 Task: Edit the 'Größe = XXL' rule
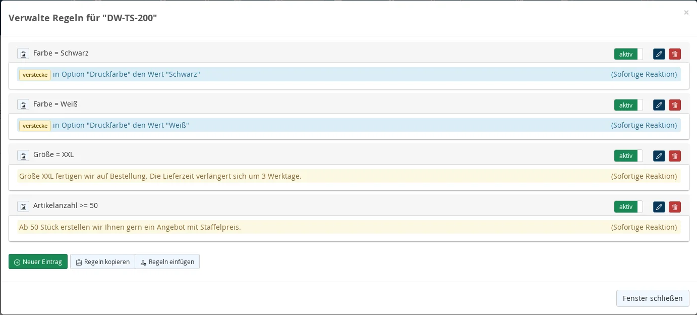(x=659, y=156)
